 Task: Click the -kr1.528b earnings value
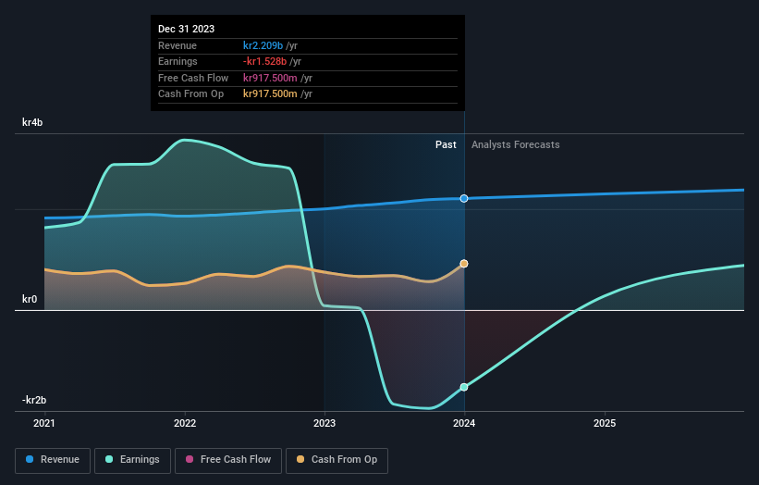point(264,61)
